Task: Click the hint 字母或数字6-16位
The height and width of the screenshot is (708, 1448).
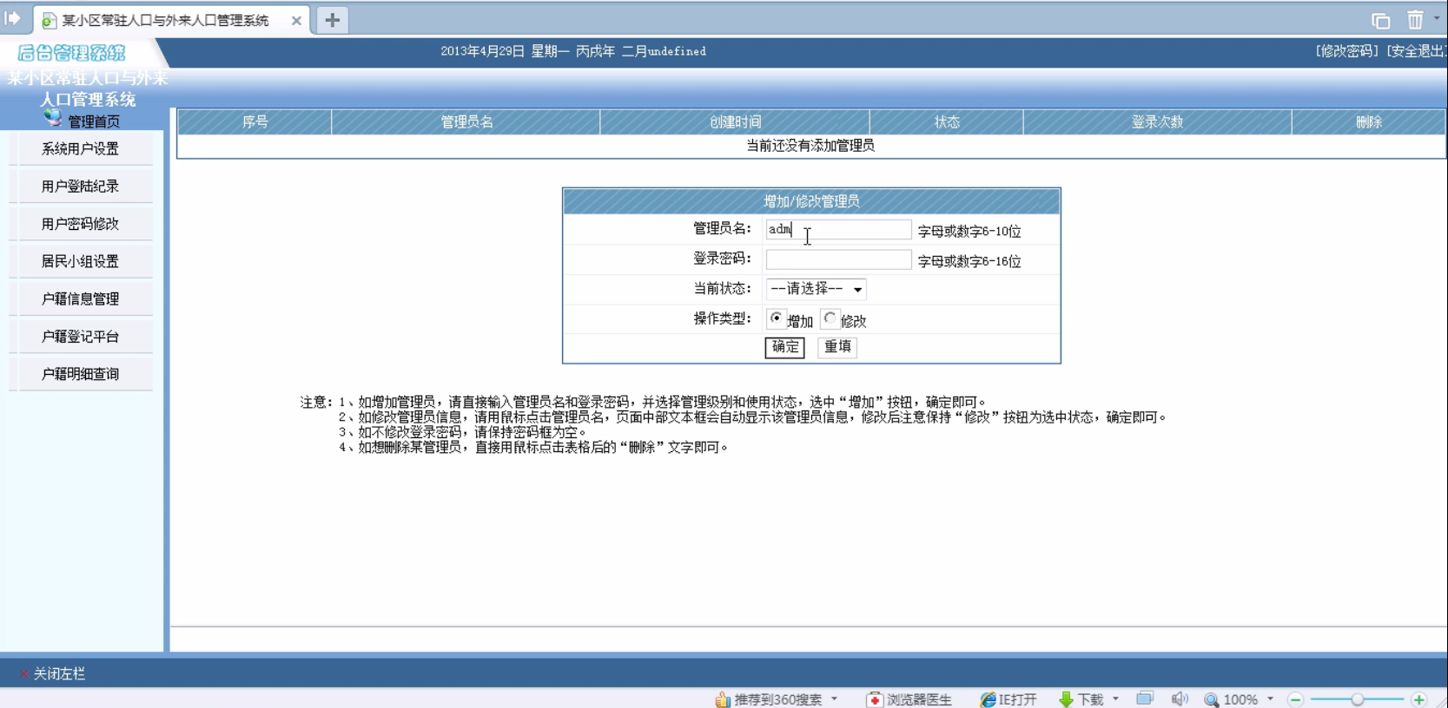Action: point(969,261)
